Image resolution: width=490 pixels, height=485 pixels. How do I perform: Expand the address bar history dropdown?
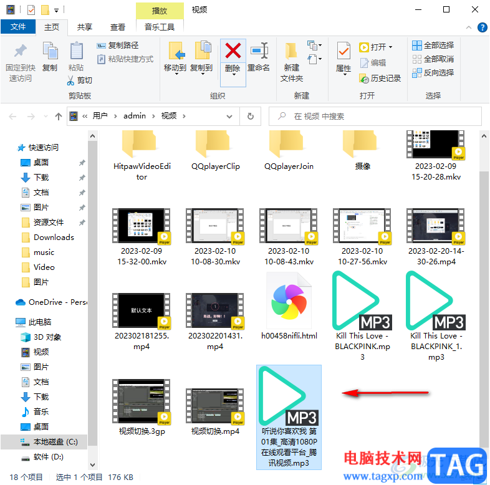point(229,117)
